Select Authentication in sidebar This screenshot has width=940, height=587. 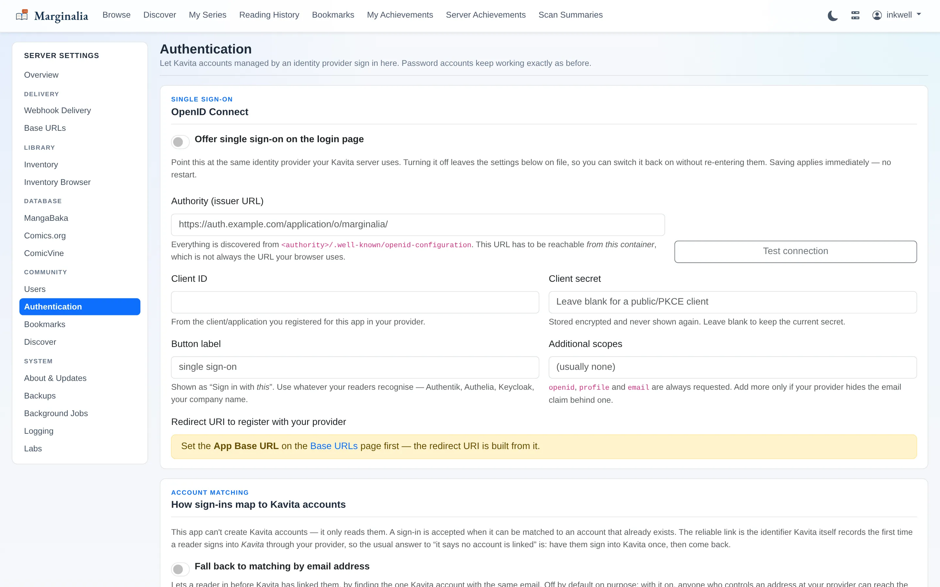(x=80, y=307)
